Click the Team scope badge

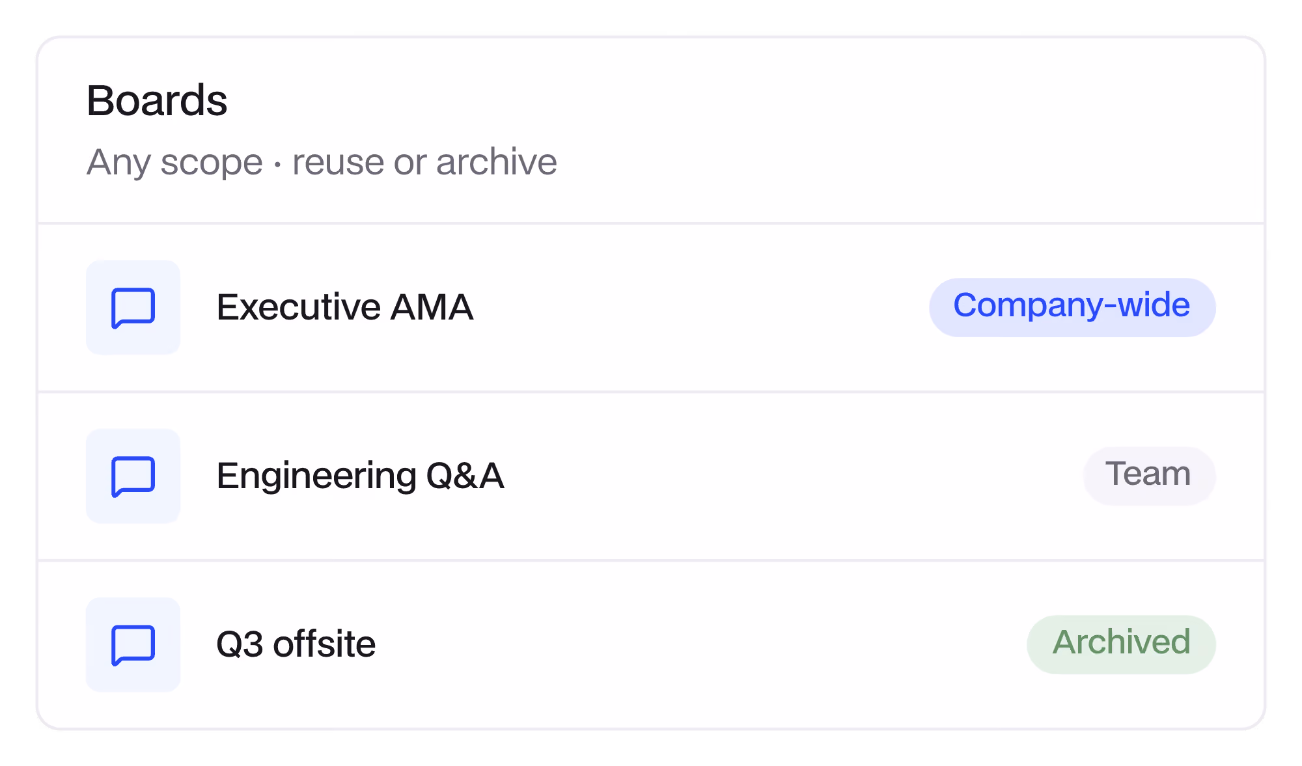click(1149, 476)
